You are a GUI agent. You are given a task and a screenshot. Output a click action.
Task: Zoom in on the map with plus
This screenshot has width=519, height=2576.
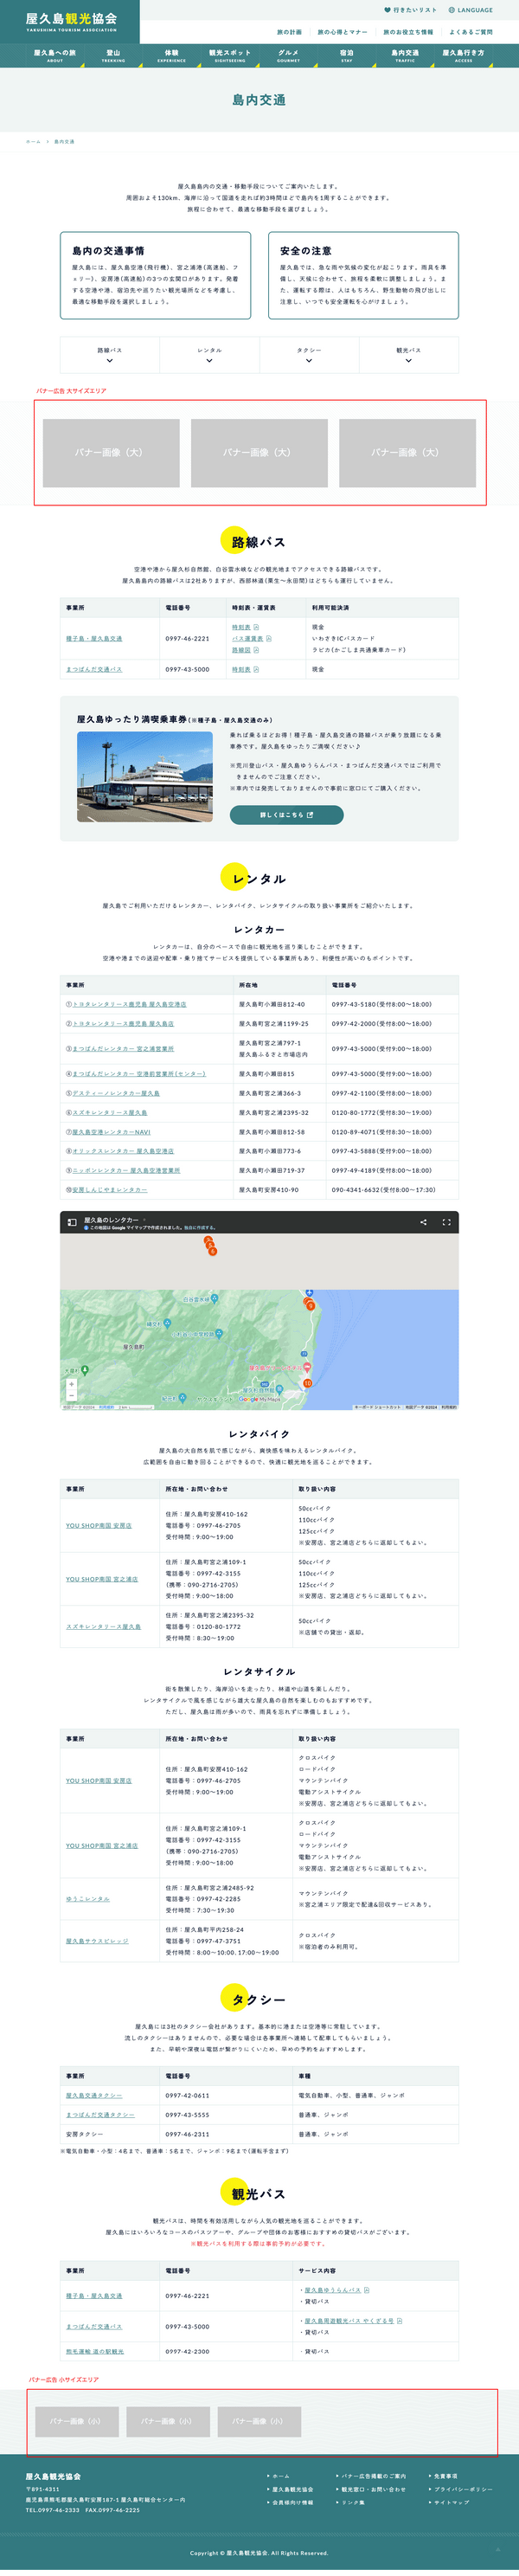(71, 1384)
